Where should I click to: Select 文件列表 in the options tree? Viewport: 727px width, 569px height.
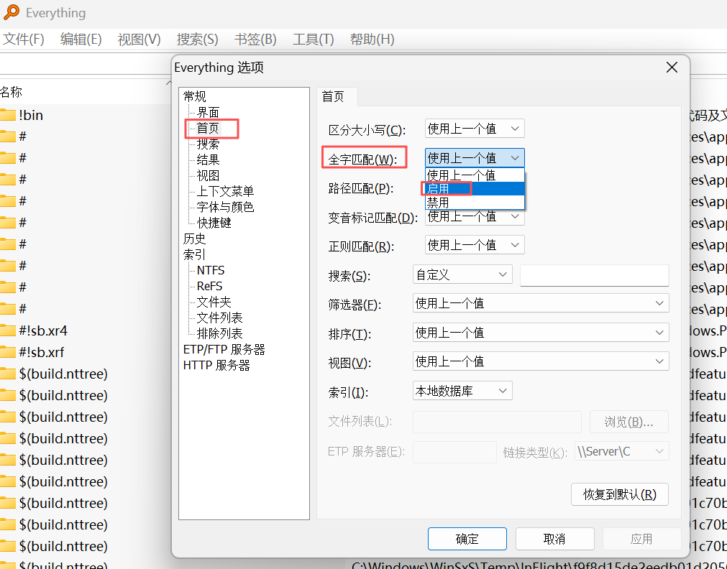coord(219,318)
